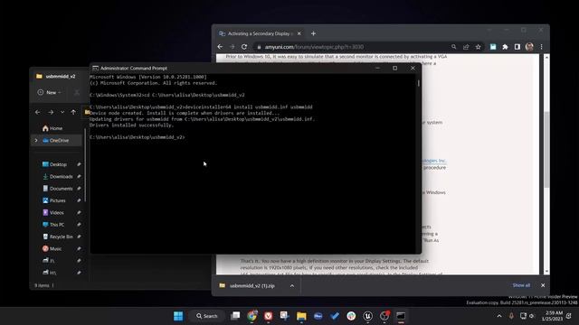The height and width of the screenshot is (325, 579).
Task: Open Music in Explorer sidebar
Action: tap(56, 249)
